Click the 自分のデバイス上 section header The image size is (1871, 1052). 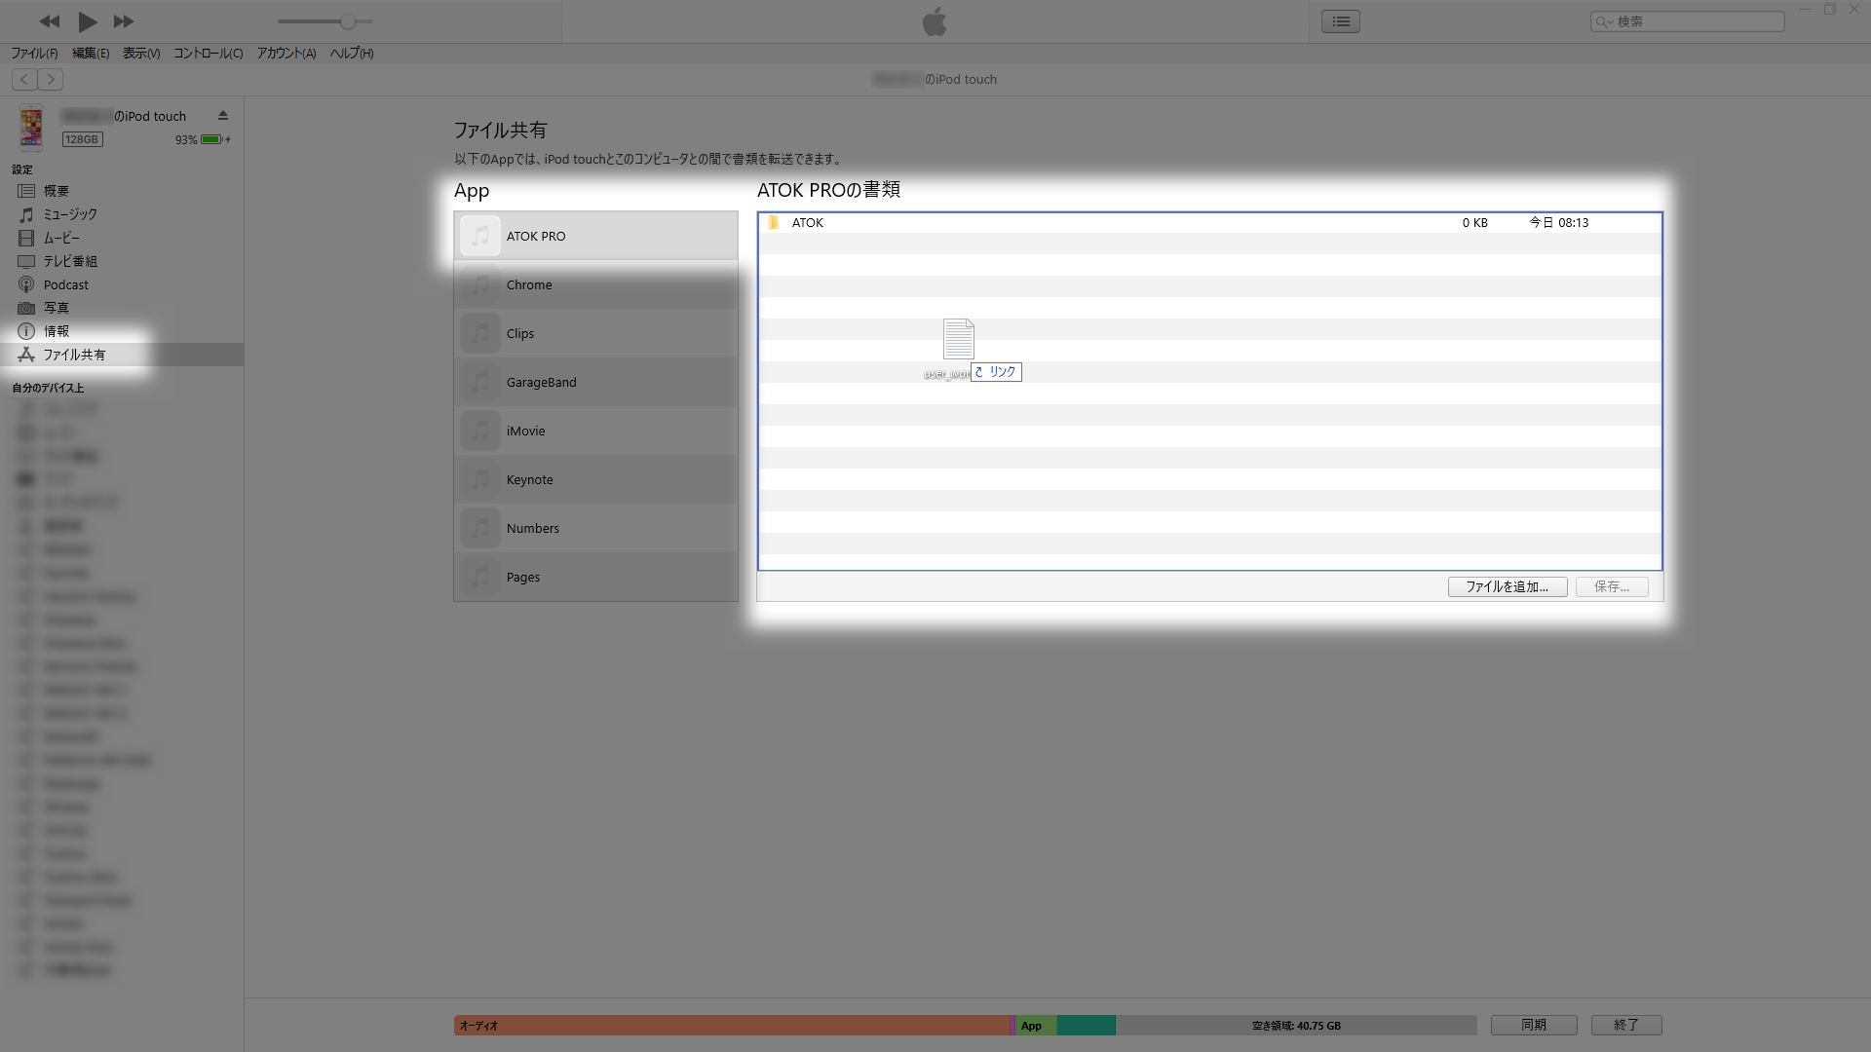click(x=48, y=388)
